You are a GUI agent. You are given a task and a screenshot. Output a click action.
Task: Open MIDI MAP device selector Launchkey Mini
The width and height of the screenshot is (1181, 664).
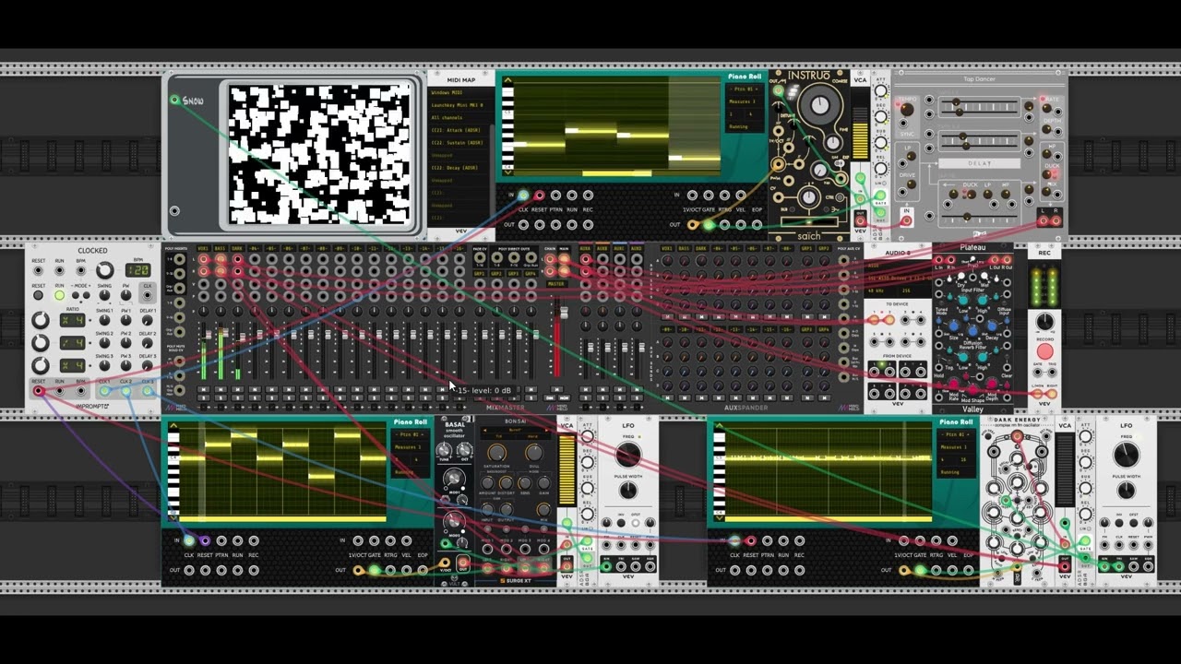460,105
